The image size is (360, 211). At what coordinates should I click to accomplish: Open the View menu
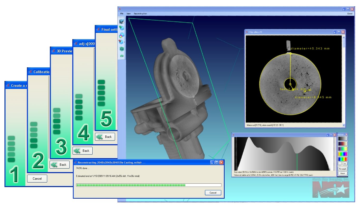tap(129, 13)
